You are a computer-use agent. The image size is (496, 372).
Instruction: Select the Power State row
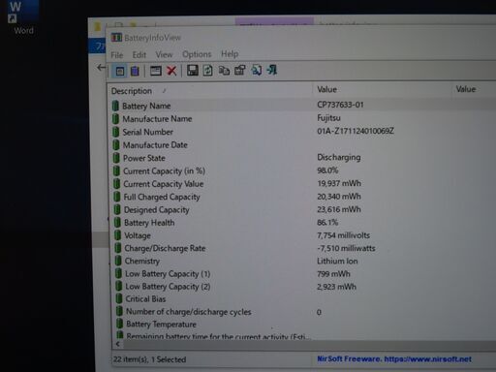coord(302,158)
